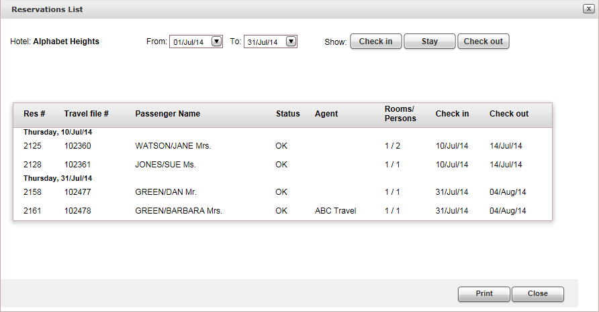Print the reservations list
The width and height of the screenshot is (599, 312).
click(x=484, y=294)
